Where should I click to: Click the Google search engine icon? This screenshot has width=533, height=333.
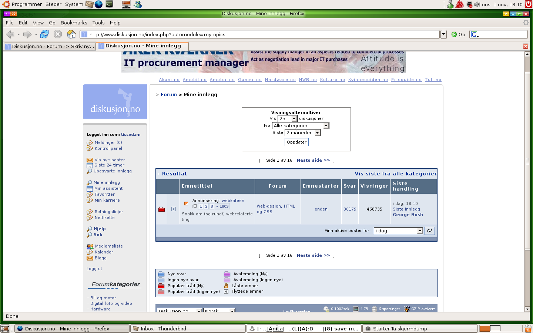coord(475,34)
